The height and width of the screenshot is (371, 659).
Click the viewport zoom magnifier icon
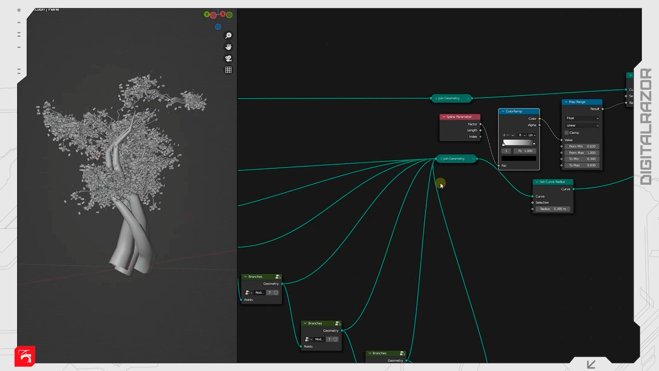(x=228, y=36)
